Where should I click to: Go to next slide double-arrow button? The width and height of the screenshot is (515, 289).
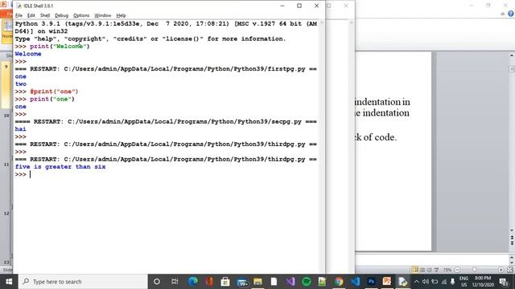click(x=512, y=243)
